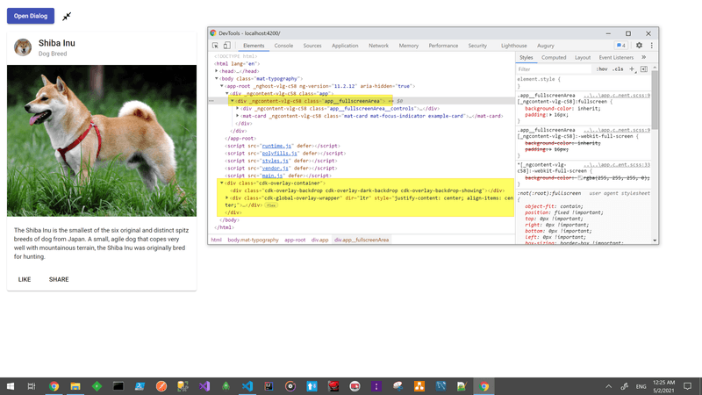The width and height of the screenshot is (702, 395).
Task: Click the ellipsis beside the selected DOM node
Action: pyautogui.click(x=211, y=101)
